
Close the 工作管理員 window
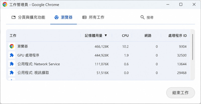click(x=194, y=5)
